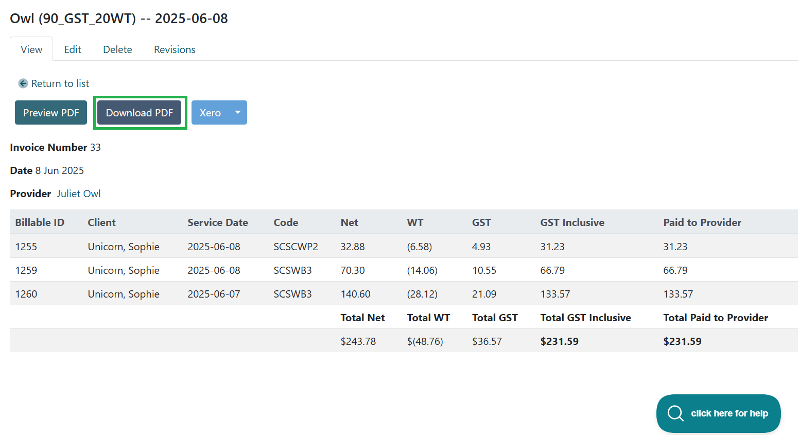
Task: Click the Total WT label
Action: pyautogui.click(x=428, y=318)
